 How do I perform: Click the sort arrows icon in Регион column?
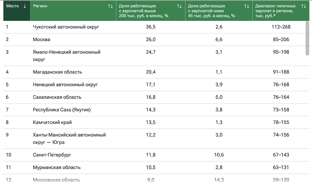[110, 6]
